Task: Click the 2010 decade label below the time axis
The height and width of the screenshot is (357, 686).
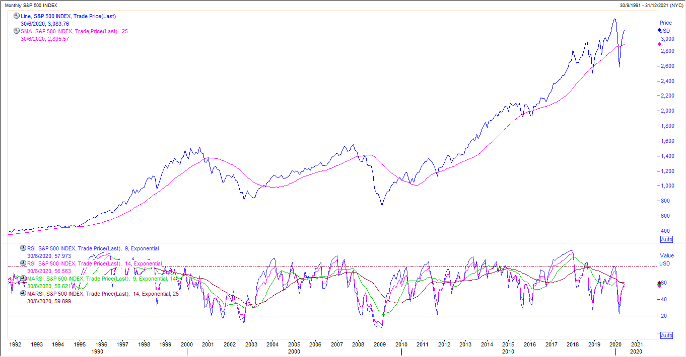Action: [508, 351]
